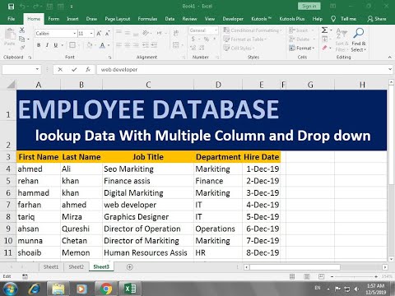Viewport: 395px width, 296px height.
Task: Click the Insert Function fx icon
Action: [x=88, y=70]
